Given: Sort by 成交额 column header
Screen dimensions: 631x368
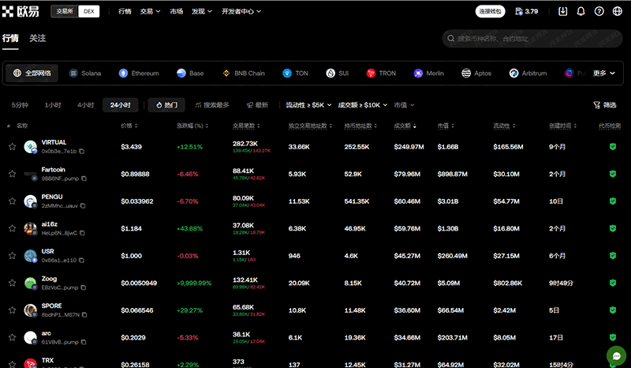Looking at the screenshot, I should click(405, 126).
